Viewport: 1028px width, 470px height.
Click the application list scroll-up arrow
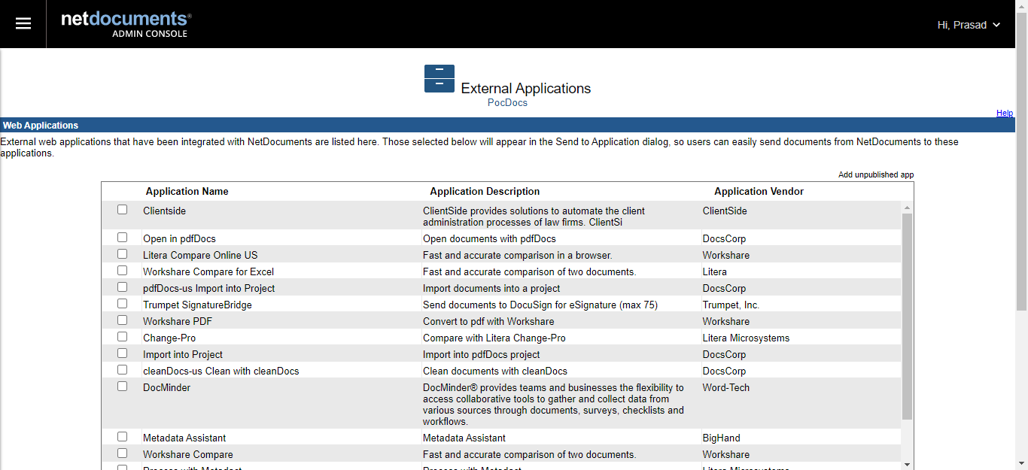[x=907, y=208]
